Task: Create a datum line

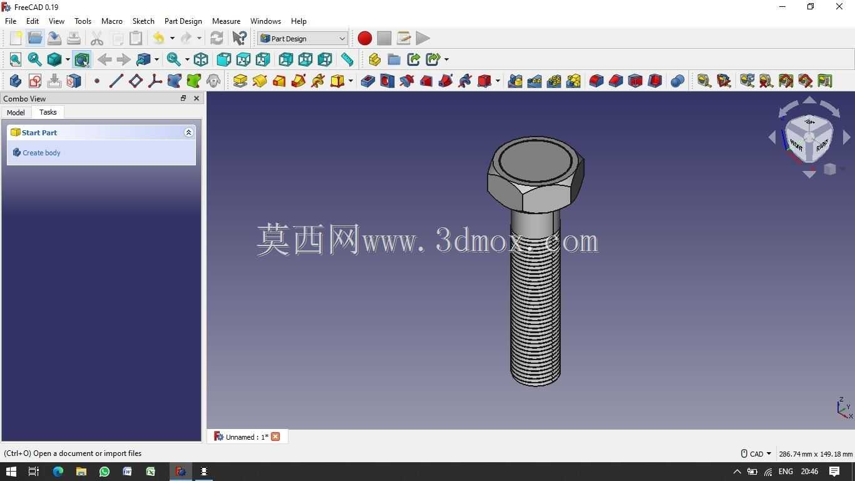Action: [x=116, y=81]
